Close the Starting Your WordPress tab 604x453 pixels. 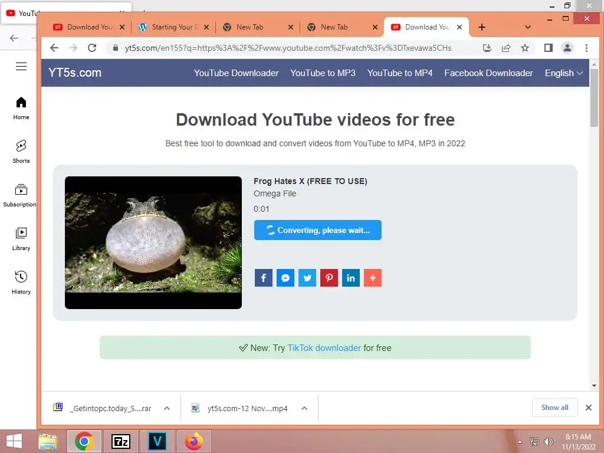click(x=206, y=27)
